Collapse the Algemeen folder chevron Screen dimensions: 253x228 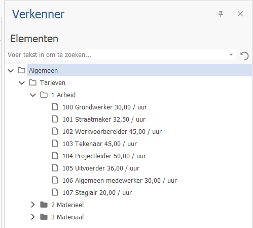11,70
